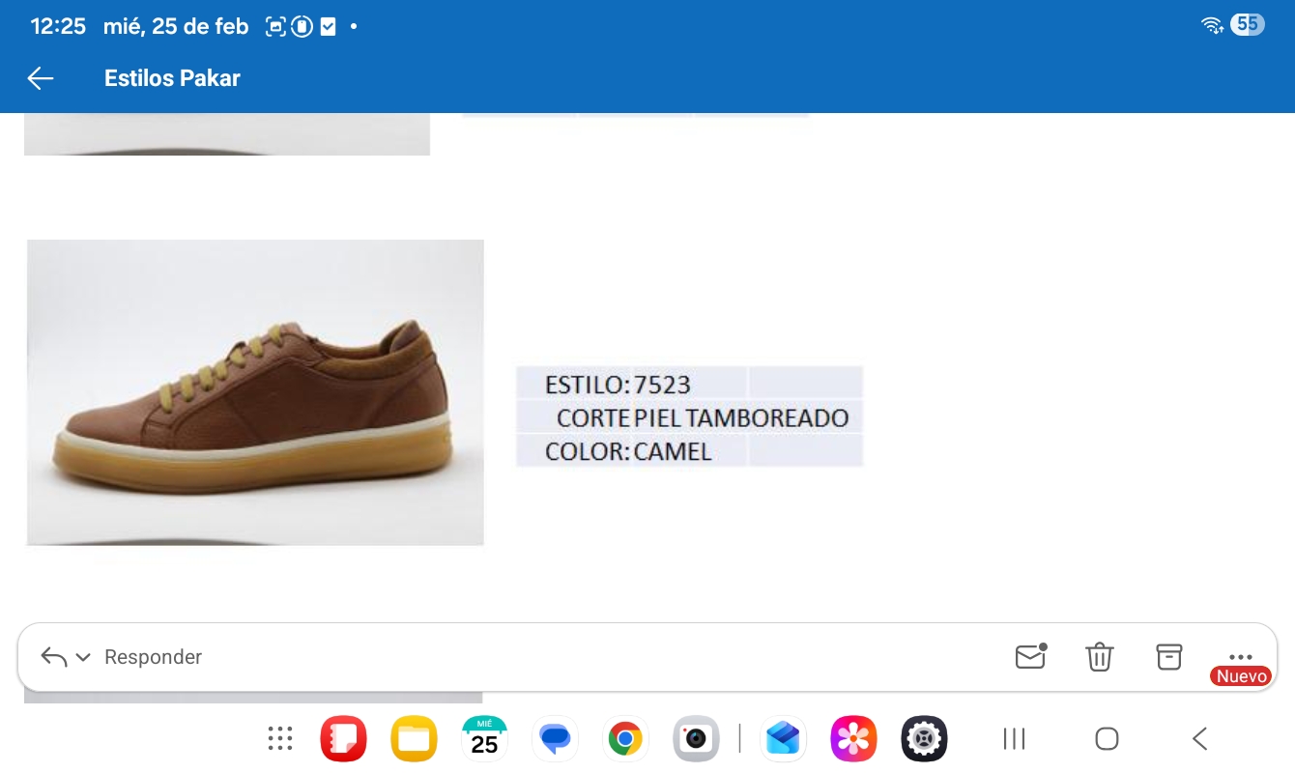This screenshot has width=1295, height=773.
Task: Mark the email as unread
Action: click(x=1030, y=656)
